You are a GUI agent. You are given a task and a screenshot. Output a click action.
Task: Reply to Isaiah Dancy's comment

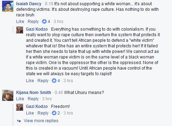[x=33, y=22]
